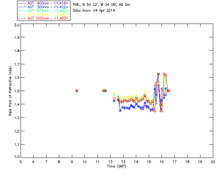Click the 'Data from: 04 Apr 2014' text

coord(94,11)
